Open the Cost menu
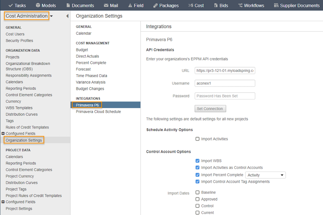The width and height of the screenshot is (323, 215). point(196,5)
